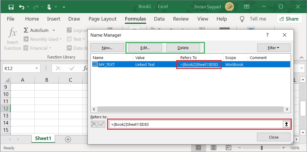Click the zoom out minus button
Screen dimensions: 307x152
pos(240,148)
